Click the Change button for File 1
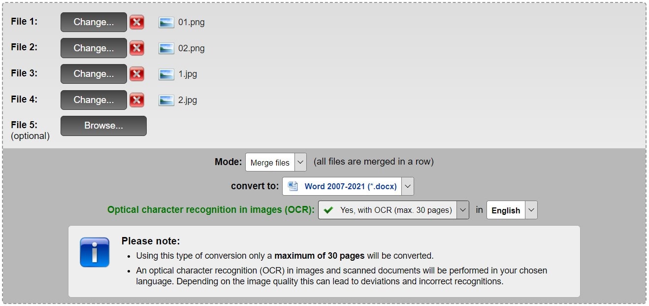The height and width of the screenshot is (306, 649). (94, 22)
